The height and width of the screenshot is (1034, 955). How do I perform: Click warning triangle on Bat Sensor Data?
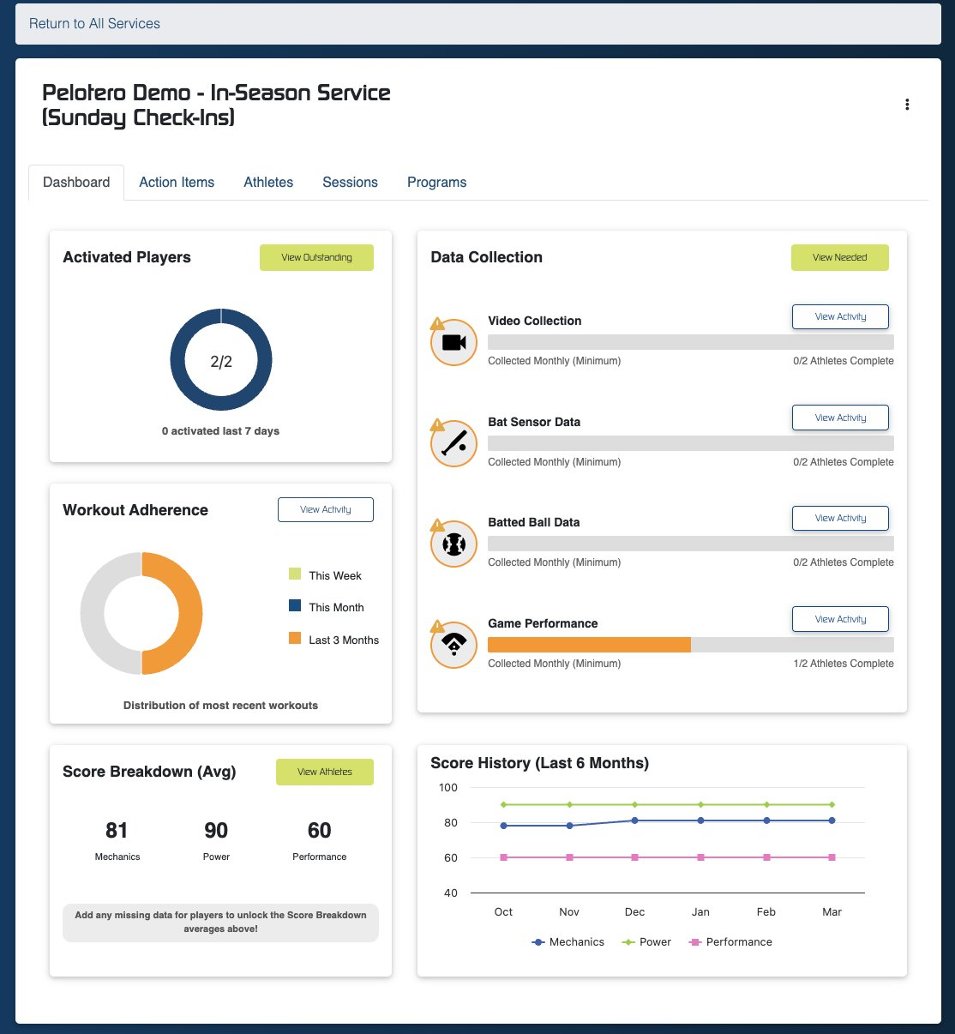(437, 425)
